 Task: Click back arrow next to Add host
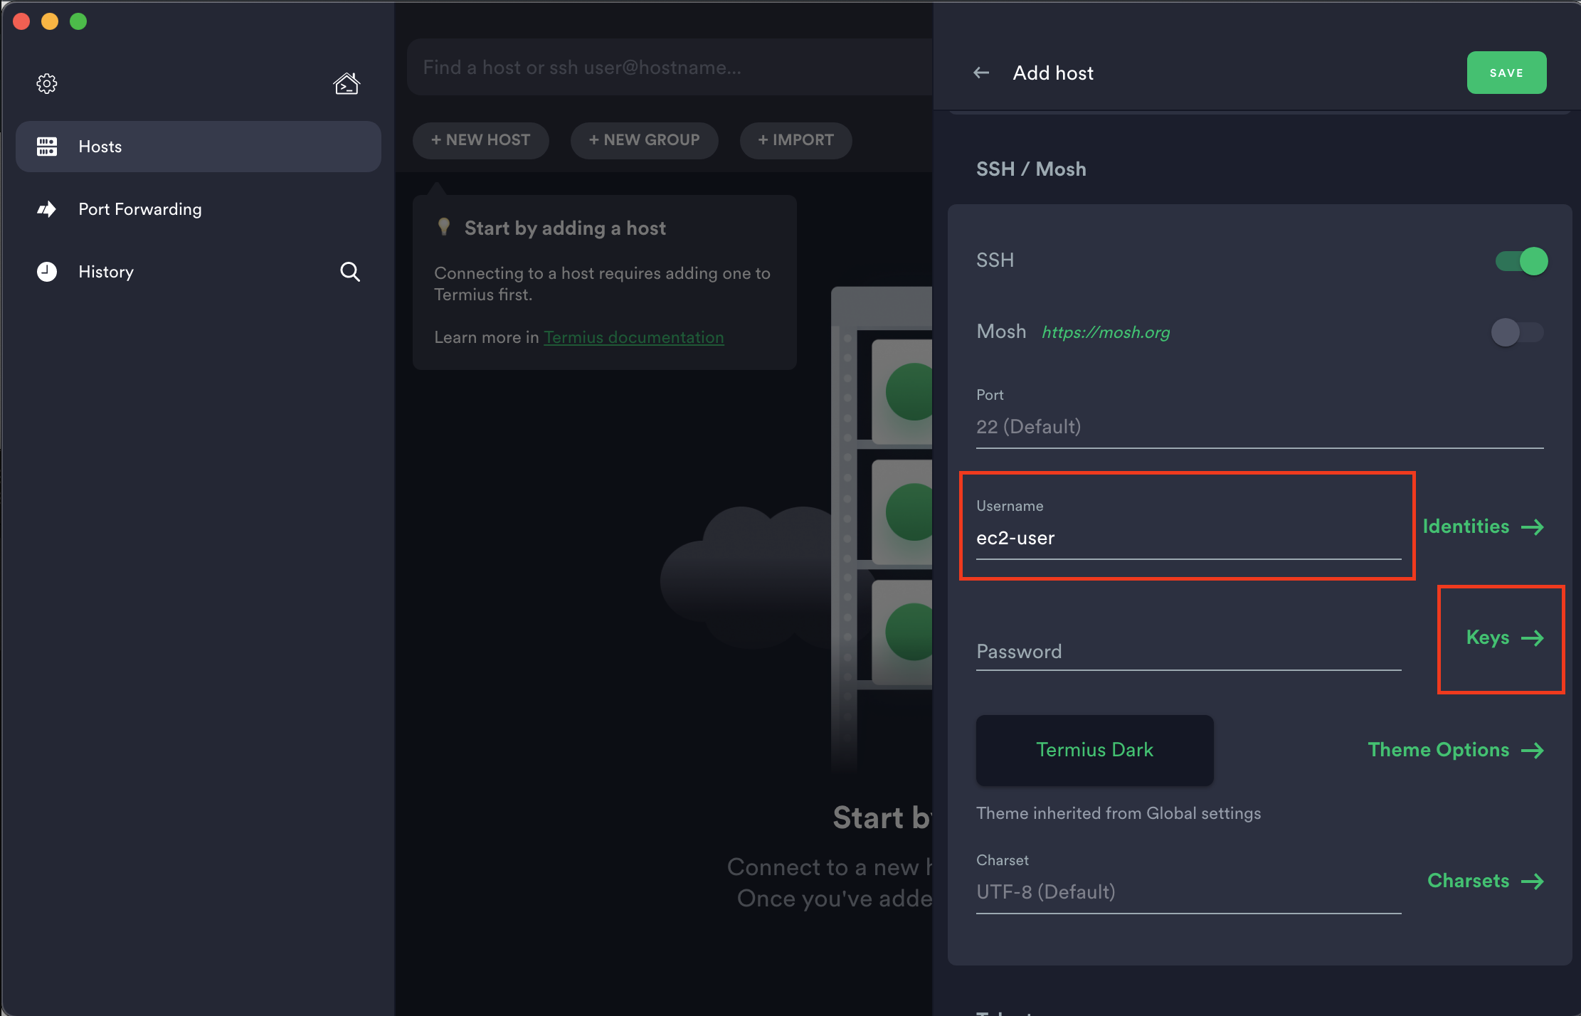(x=981, y=73)
